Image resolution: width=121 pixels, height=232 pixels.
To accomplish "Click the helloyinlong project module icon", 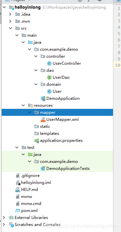I will (x=12, y=7).
